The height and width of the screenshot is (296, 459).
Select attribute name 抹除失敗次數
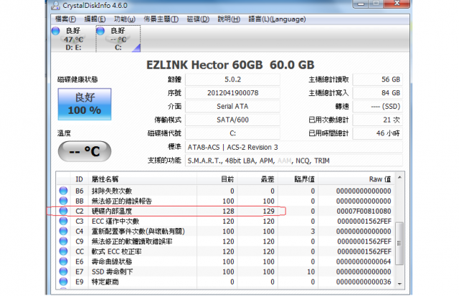pyautogui.click(x=112, y=191)
